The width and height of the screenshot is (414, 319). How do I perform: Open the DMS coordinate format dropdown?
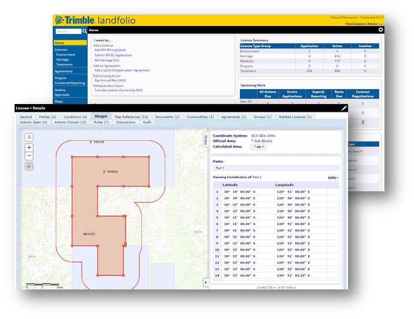(333, 178)
